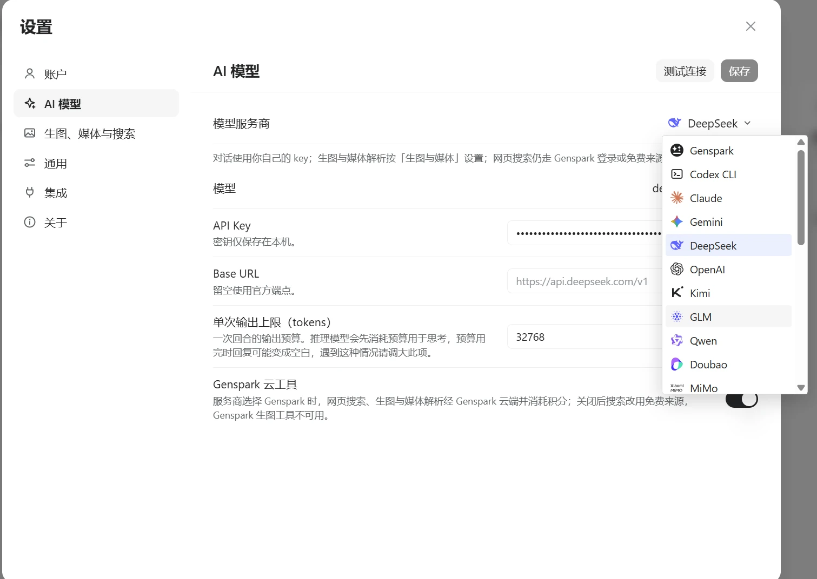Click the AI 模型 sparkle icon
The height and width of the screenshot is (579, 817).
click(30, 103)
